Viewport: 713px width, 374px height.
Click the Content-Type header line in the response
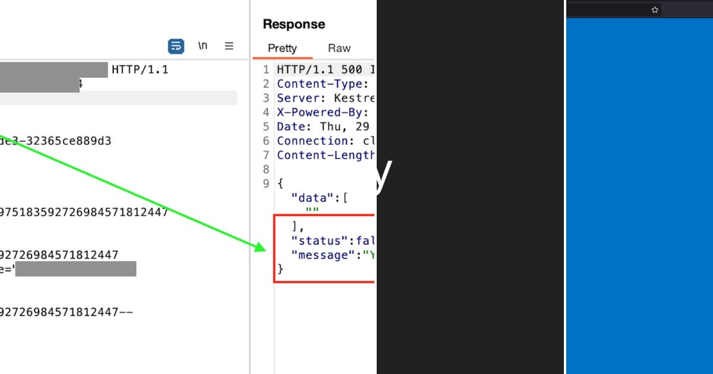coord(324,84)
